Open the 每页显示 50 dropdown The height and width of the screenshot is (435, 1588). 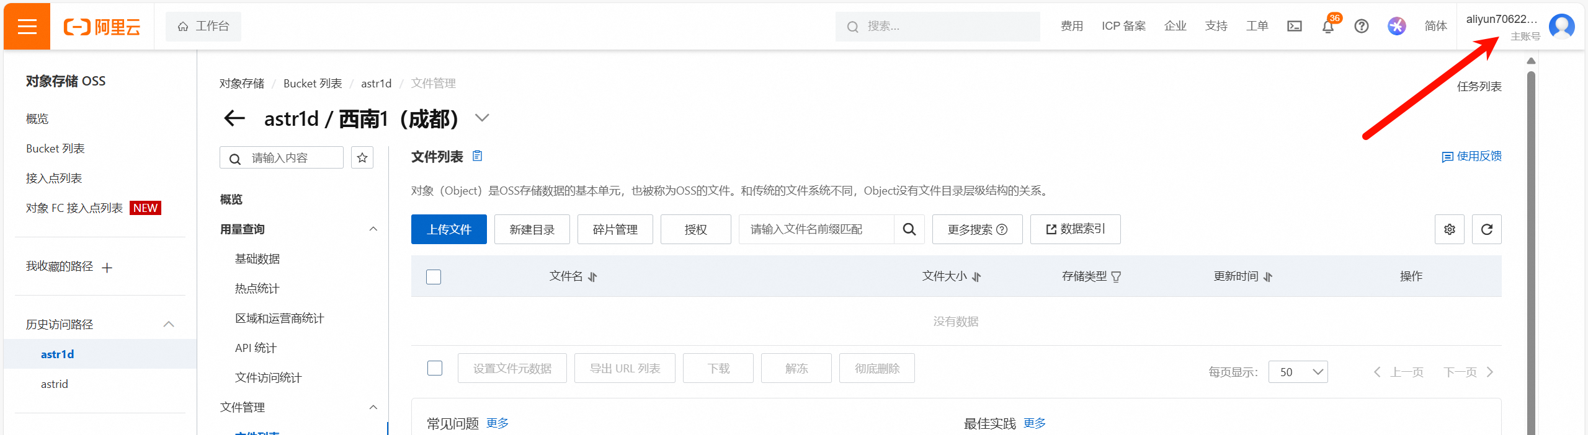[1298, 372]
